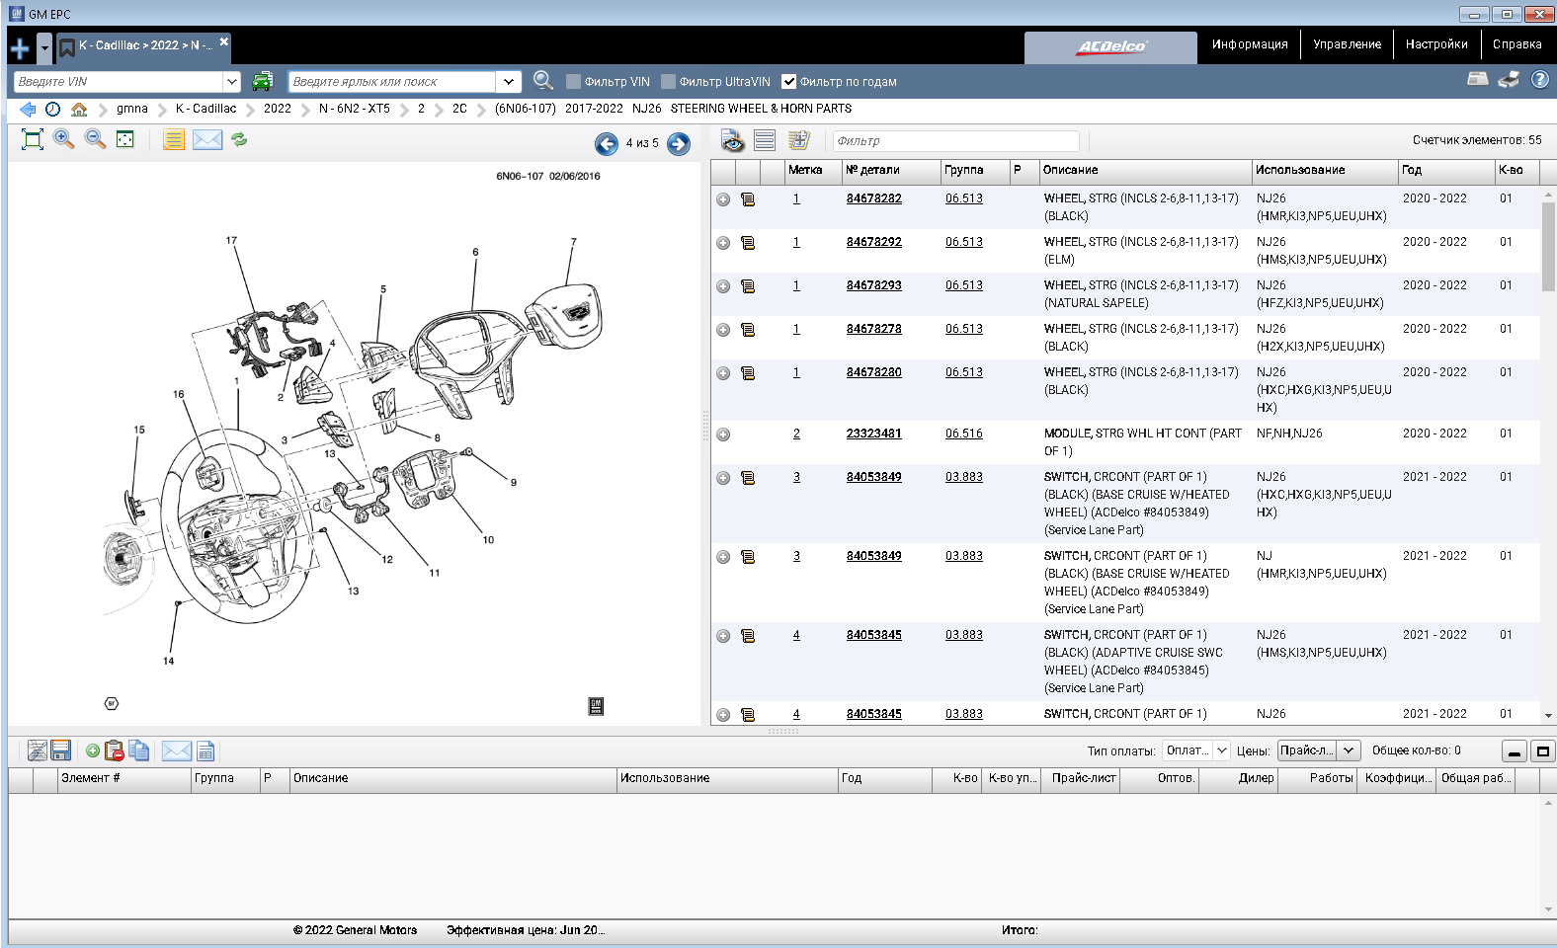This screenshot has height=948, width=1557.
Task: Click the search magnifier beside search field
Action: 542,81
